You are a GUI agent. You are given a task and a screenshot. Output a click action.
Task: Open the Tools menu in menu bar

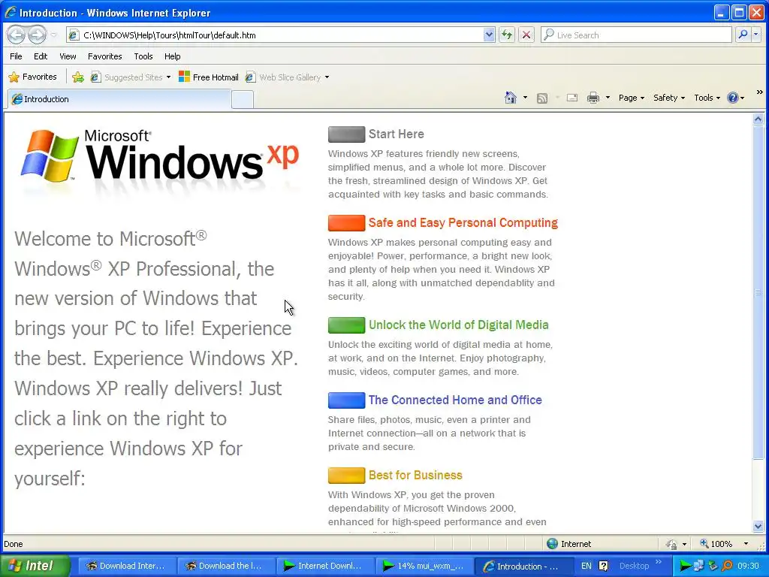[143, 56]
